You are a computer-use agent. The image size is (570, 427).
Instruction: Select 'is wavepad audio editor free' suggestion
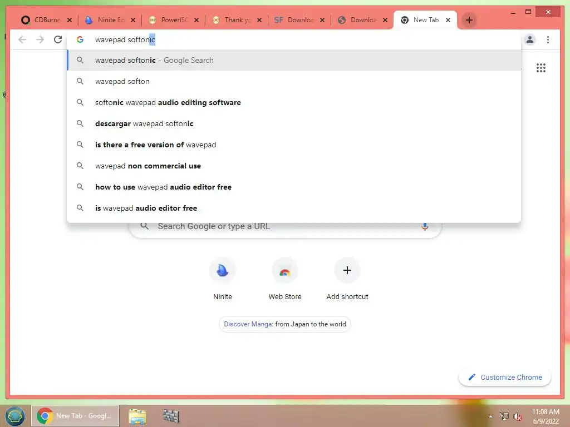294,208
